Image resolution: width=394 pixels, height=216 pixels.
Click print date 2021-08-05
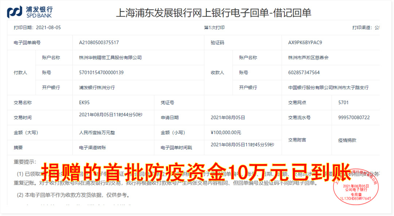(48, 27)
